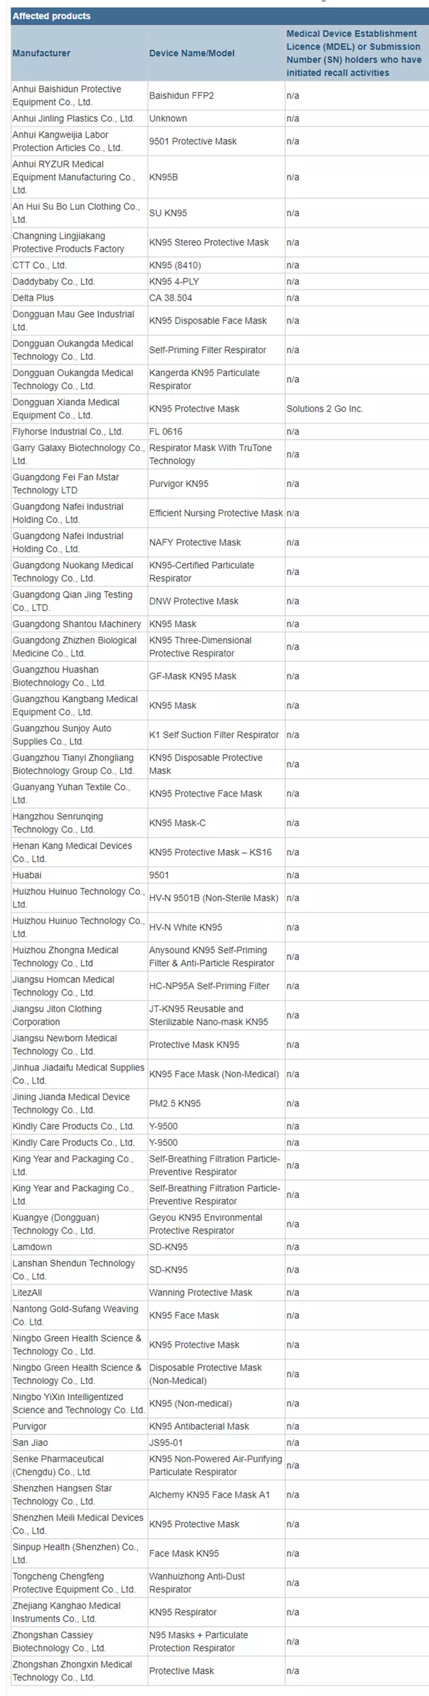
Task: Select the "Purvigor KN95" device cell
Action: pyautogui.click(x=178, y=484)
